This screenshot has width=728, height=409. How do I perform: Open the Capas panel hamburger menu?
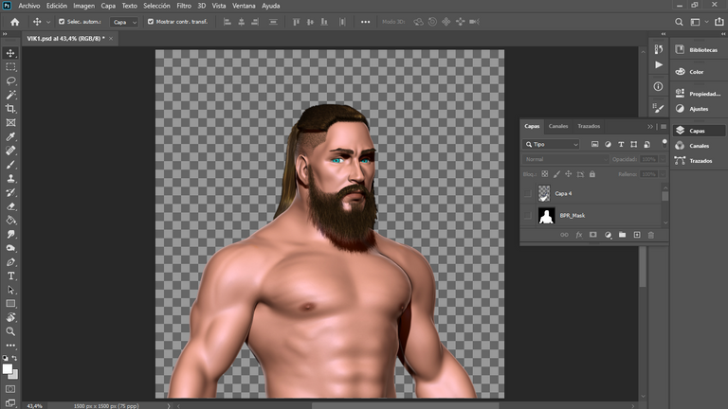tap(664, 127)
